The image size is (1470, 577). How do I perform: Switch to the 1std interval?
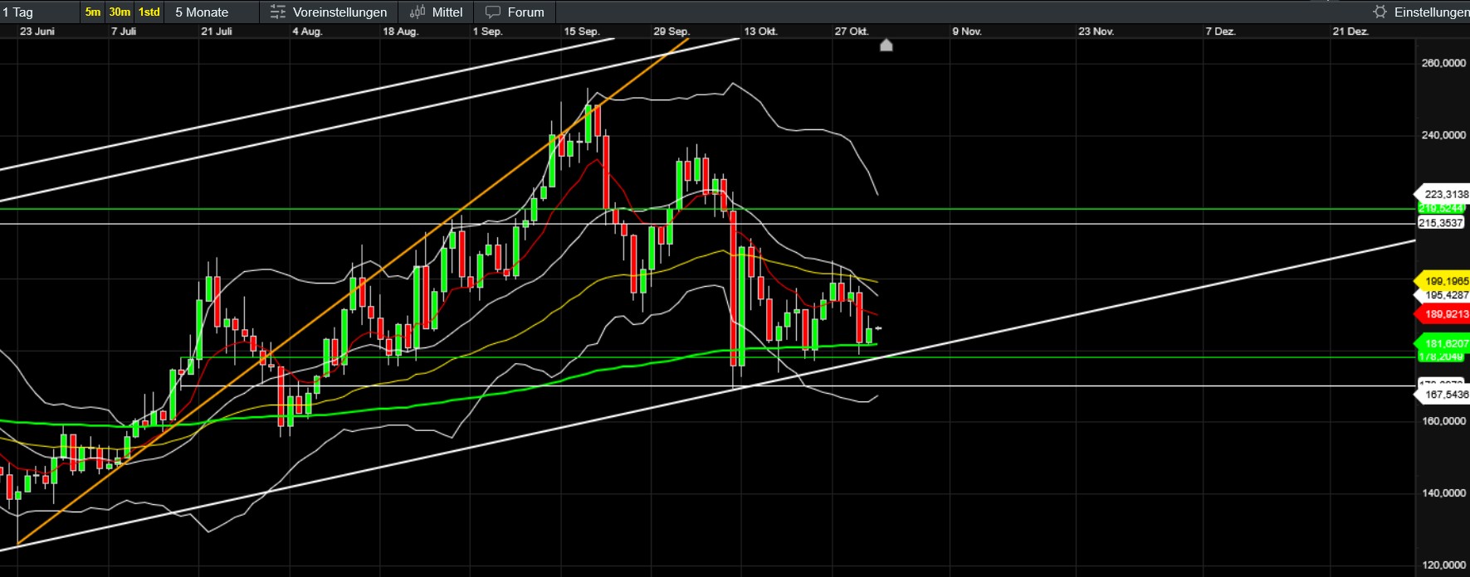tap(149, 12)
